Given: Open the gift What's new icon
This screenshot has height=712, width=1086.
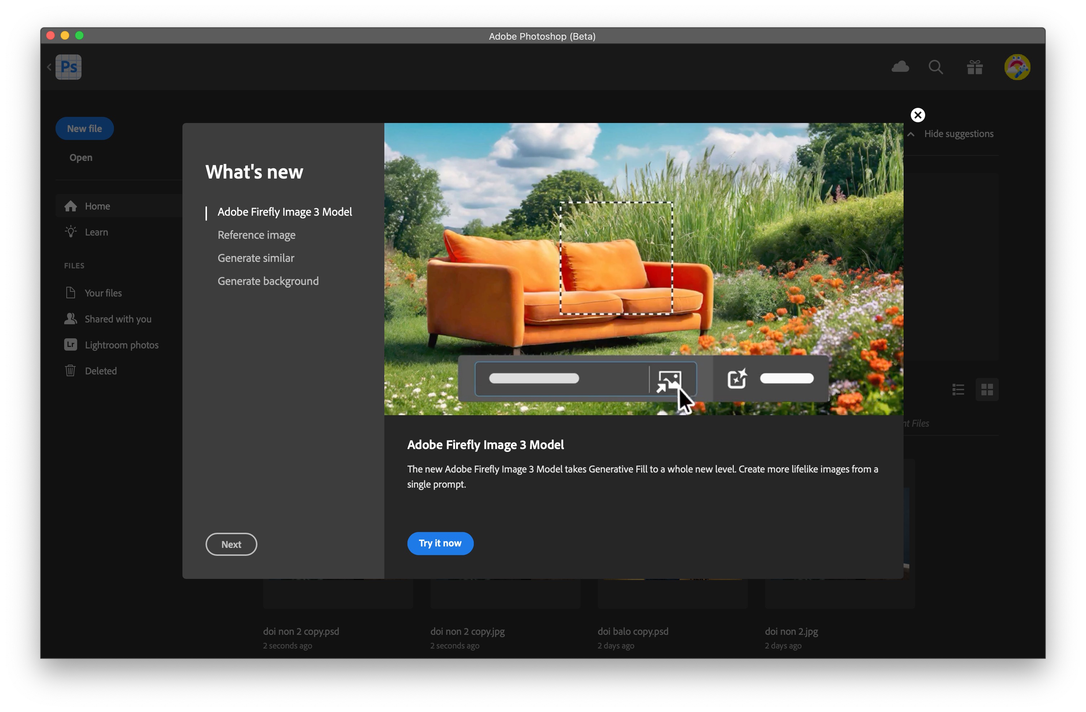Looking at the screenshot, I should click(975, 67).
